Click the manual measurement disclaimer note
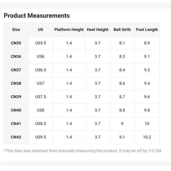Screen dimensions: 171x171 83,151
